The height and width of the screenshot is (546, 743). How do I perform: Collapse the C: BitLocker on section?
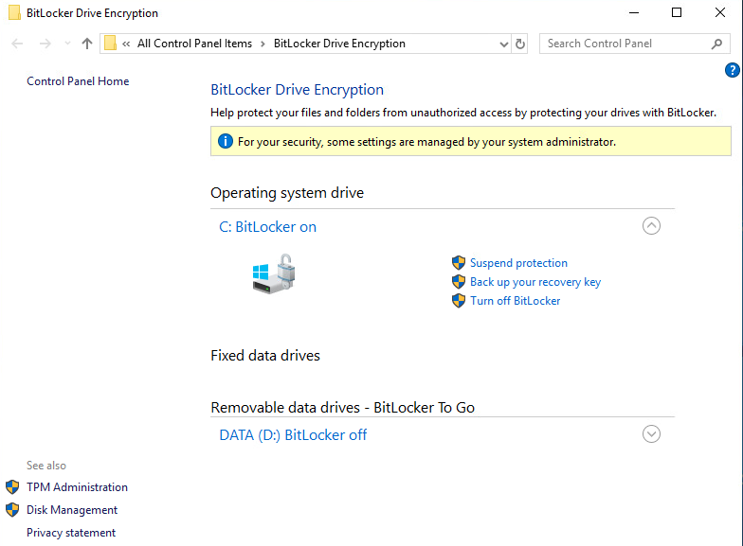click(651, 225)
